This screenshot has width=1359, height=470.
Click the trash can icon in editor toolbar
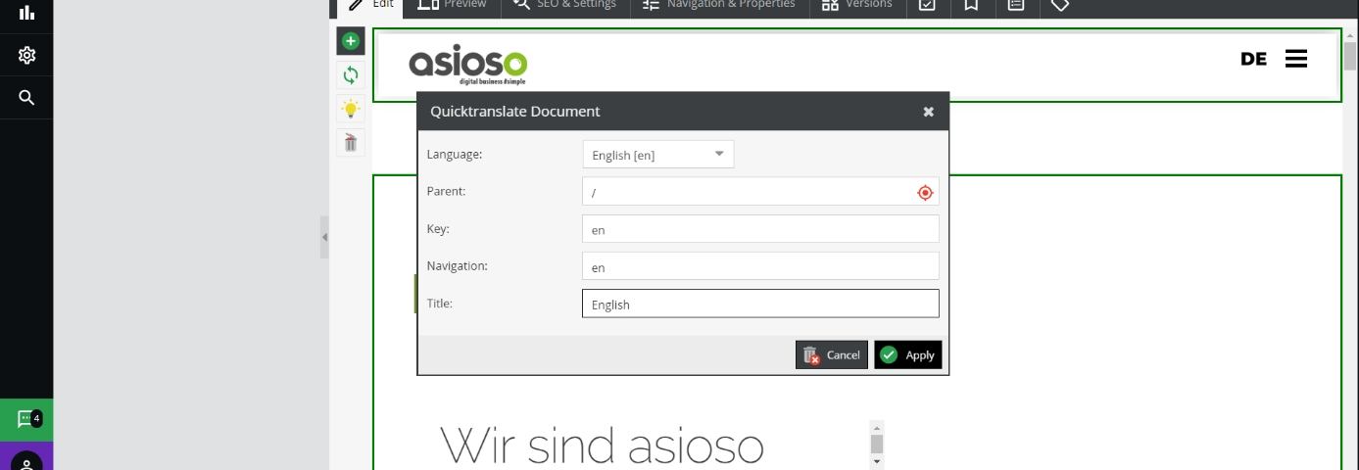351,143
